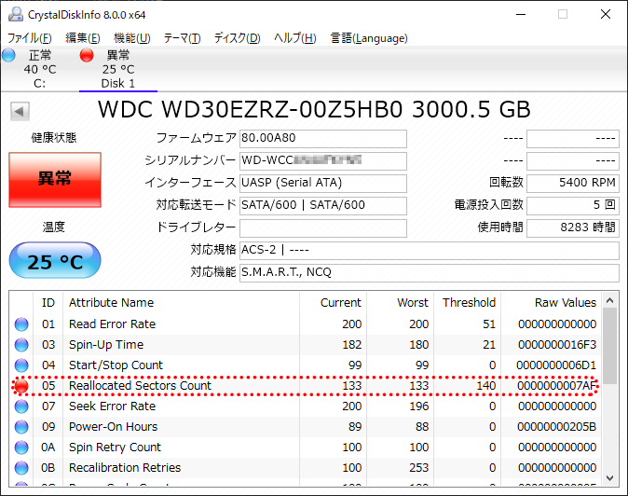Screen dimensions: 628x496
Task: Click the empty ドライブレター field
Action: (x=322, y=228)
